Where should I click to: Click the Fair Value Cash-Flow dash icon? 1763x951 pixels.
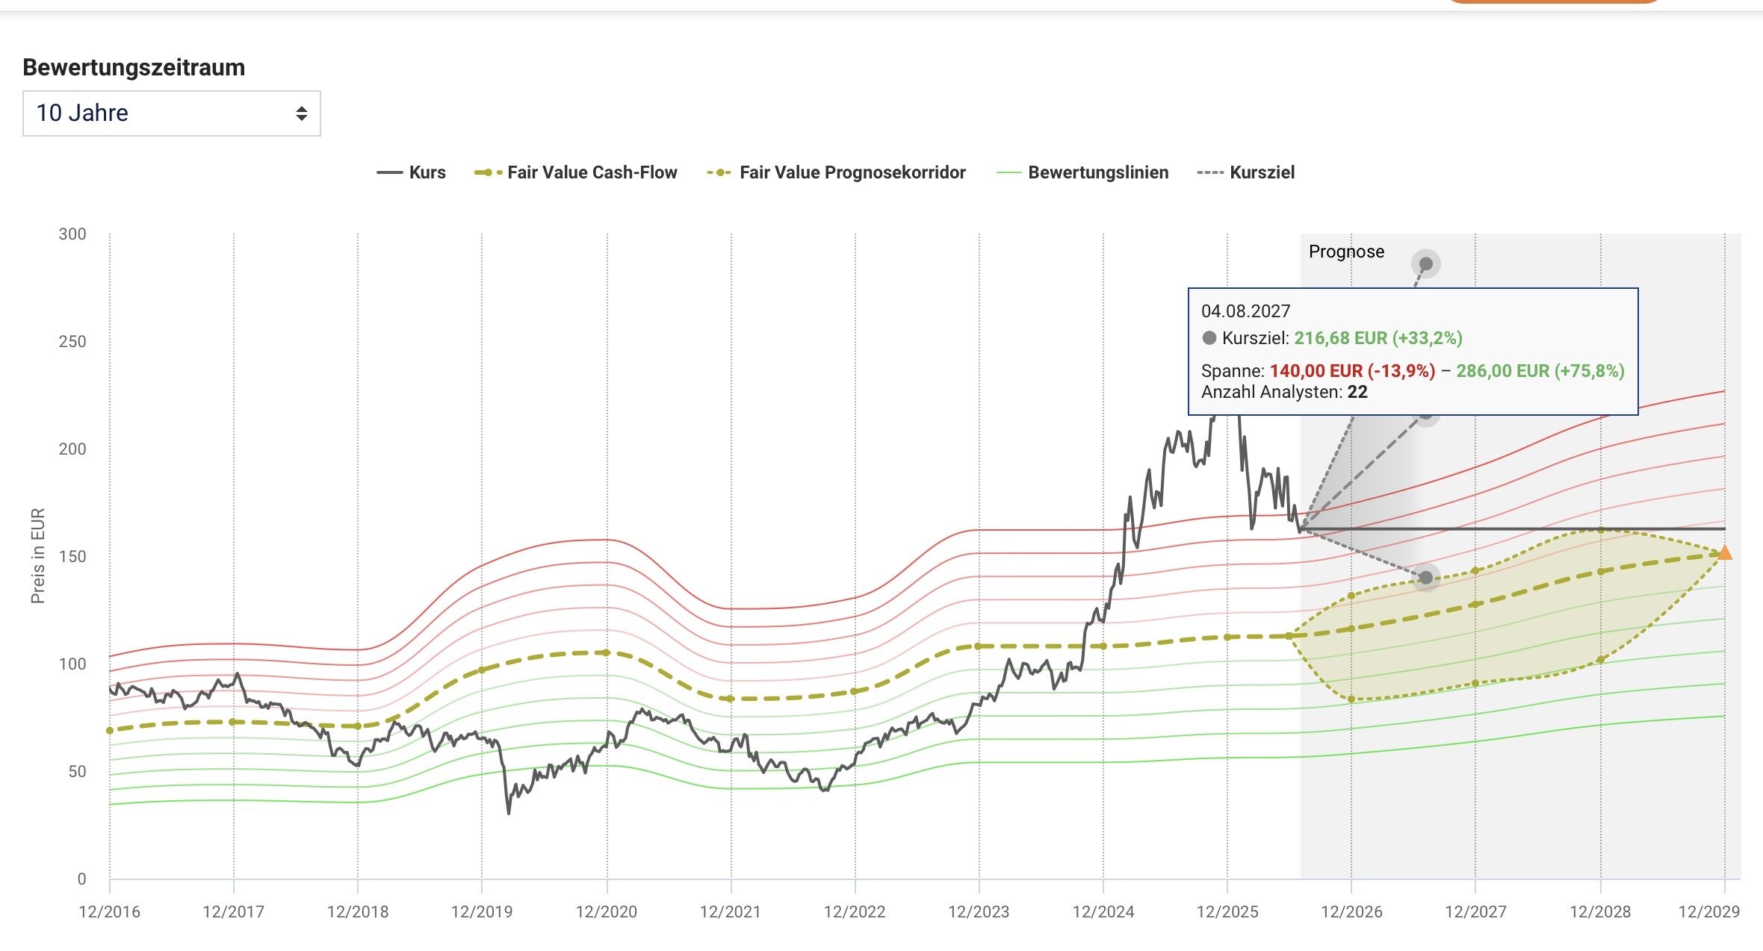[488, 173]
